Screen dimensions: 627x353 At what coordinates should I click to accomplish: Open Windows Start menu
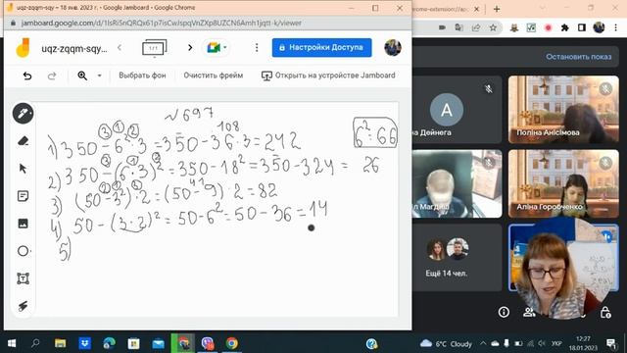(x=12, y=343)
